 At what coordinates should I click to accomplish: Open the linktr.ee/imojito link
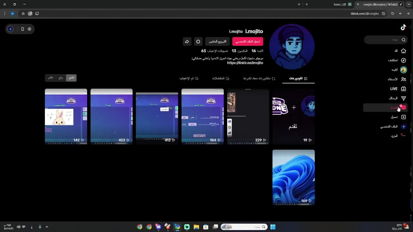pyautogui.click(x=245, y=63)
